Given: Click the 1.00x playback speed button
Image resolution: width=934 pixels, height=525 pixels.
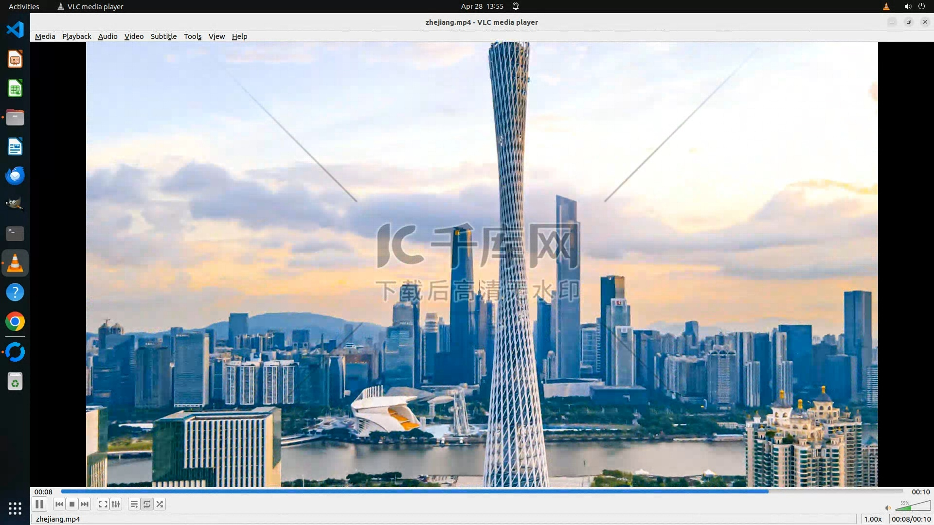Looking at the screenshot, I should [x=873, y=519].
